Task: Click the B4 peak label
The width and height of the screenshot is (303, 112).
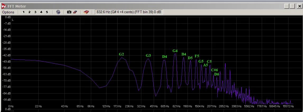Action: [184, 54]
